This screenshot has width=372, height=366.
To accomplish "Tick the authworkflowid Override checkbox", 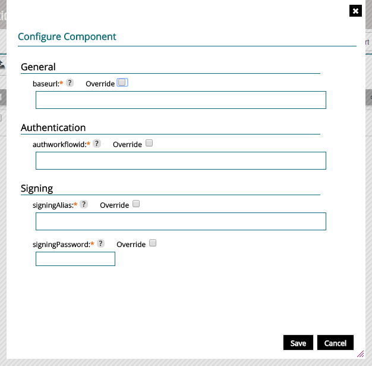I will (x=149, y=143).
